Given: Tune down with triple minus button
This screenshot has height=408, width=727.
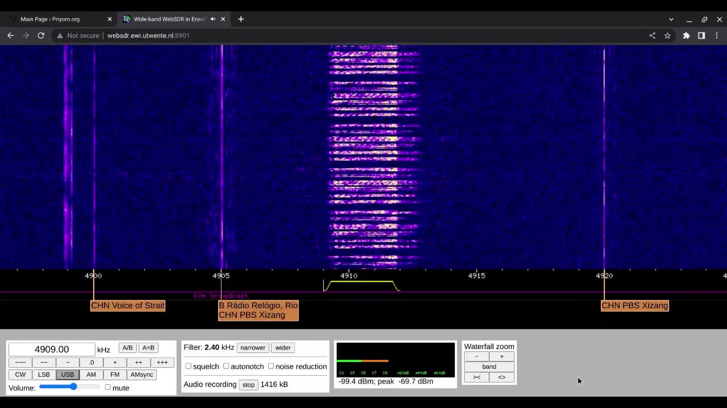Looking at the screenshot, I should coord(20,362).
